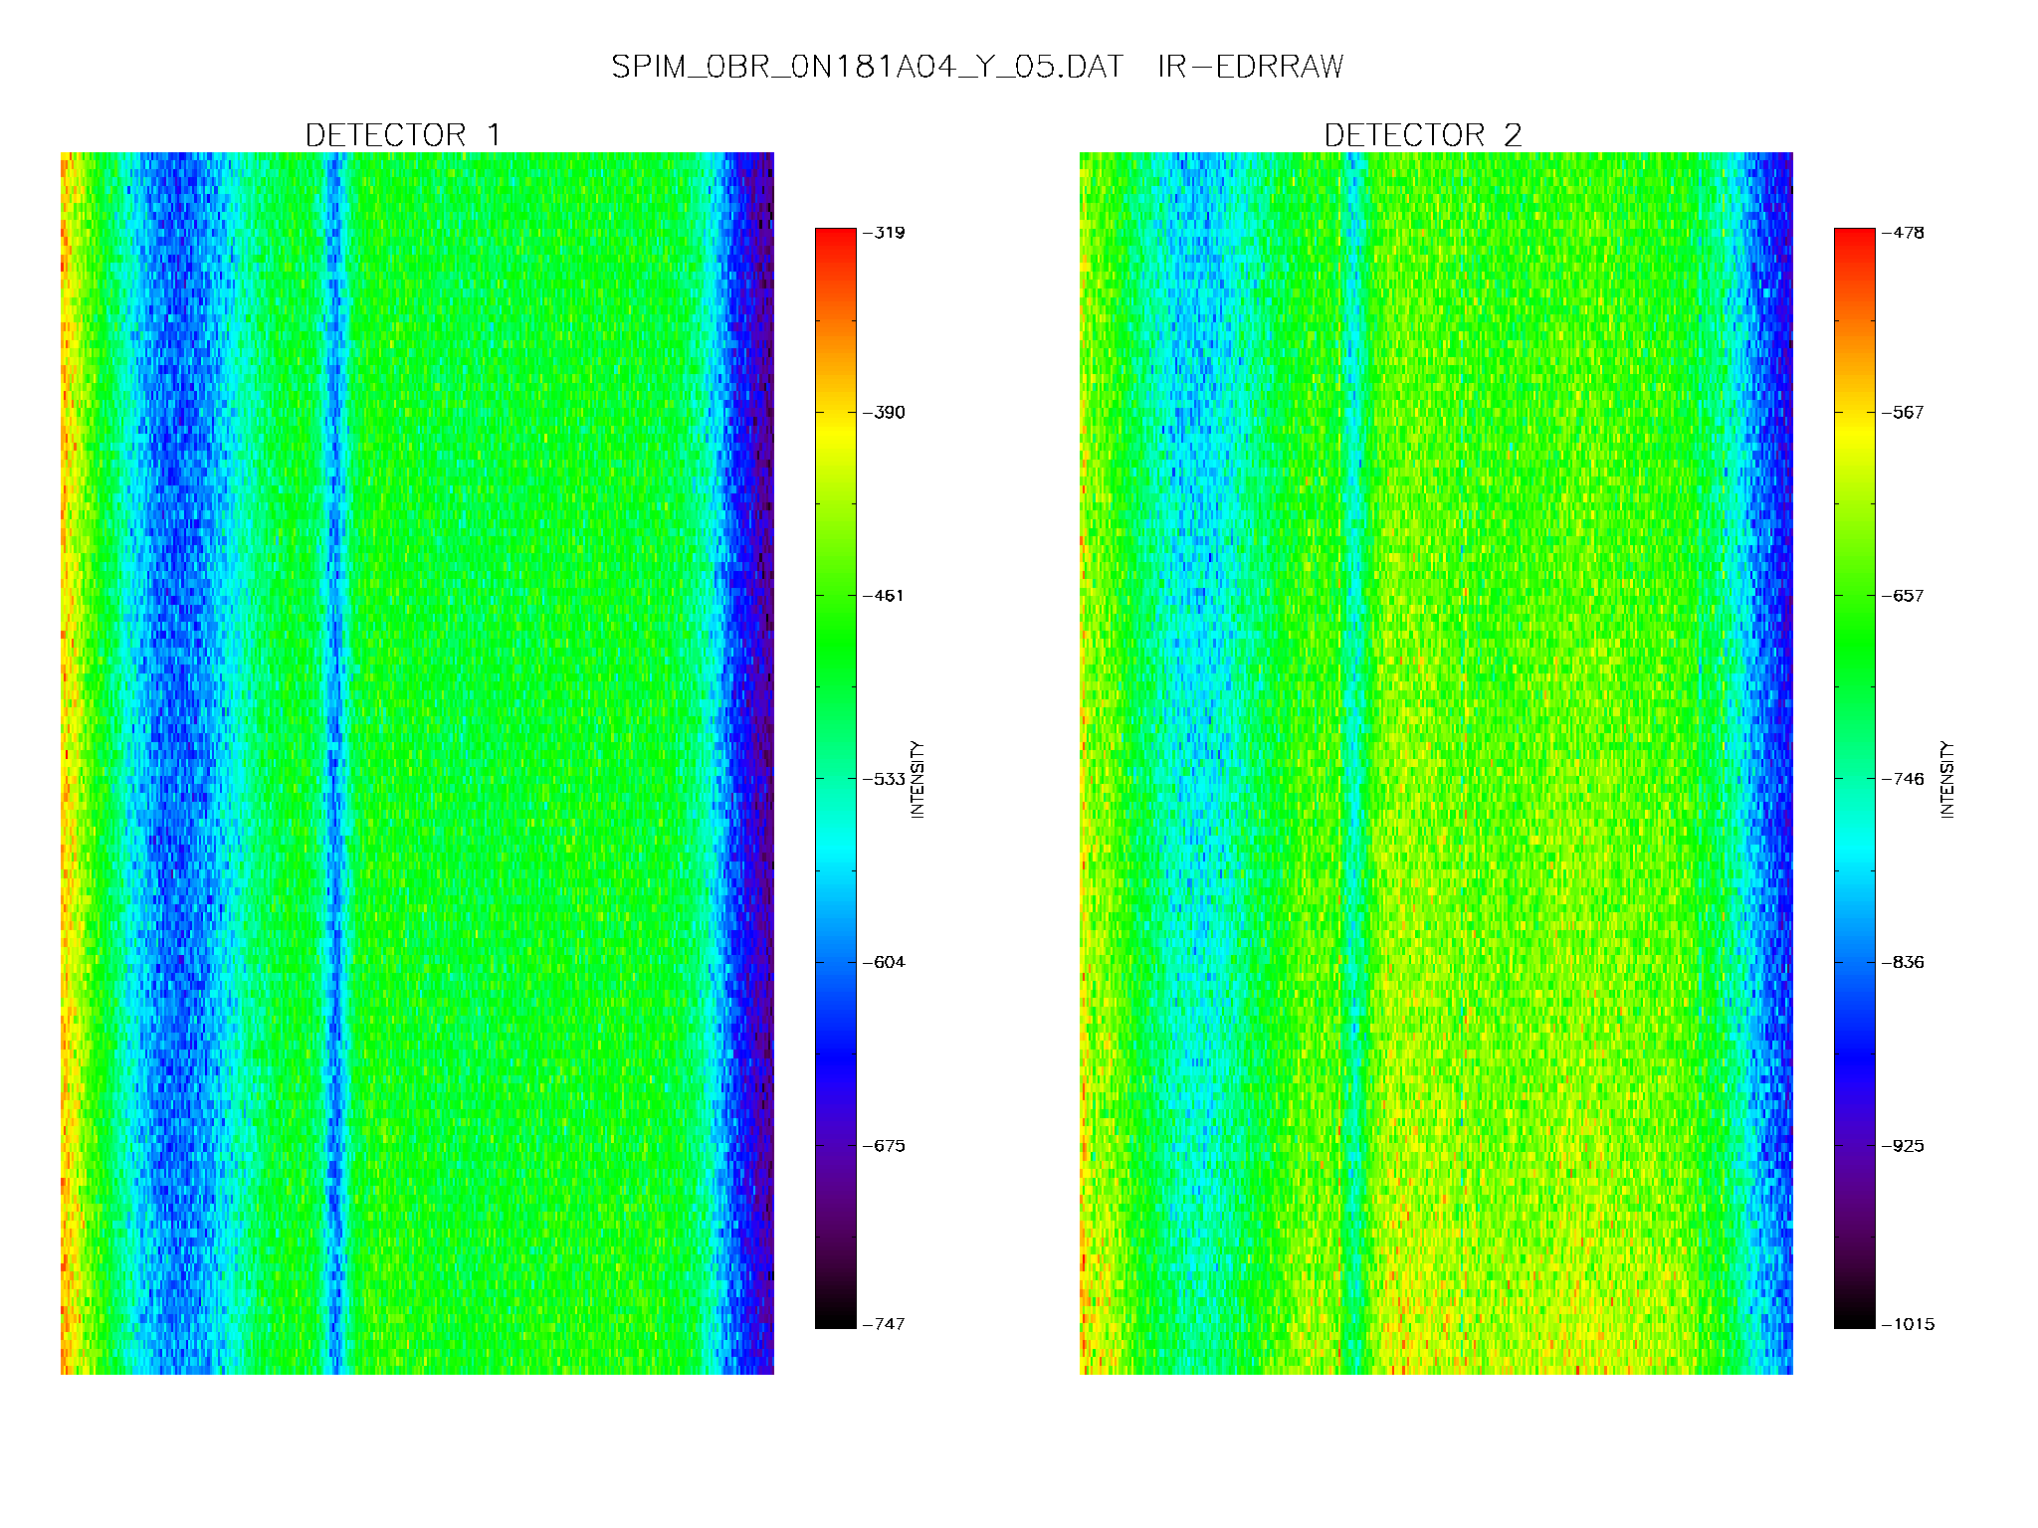
Task: Click the Detector 2 heatmap image
Action: (x=1436, y=763)
